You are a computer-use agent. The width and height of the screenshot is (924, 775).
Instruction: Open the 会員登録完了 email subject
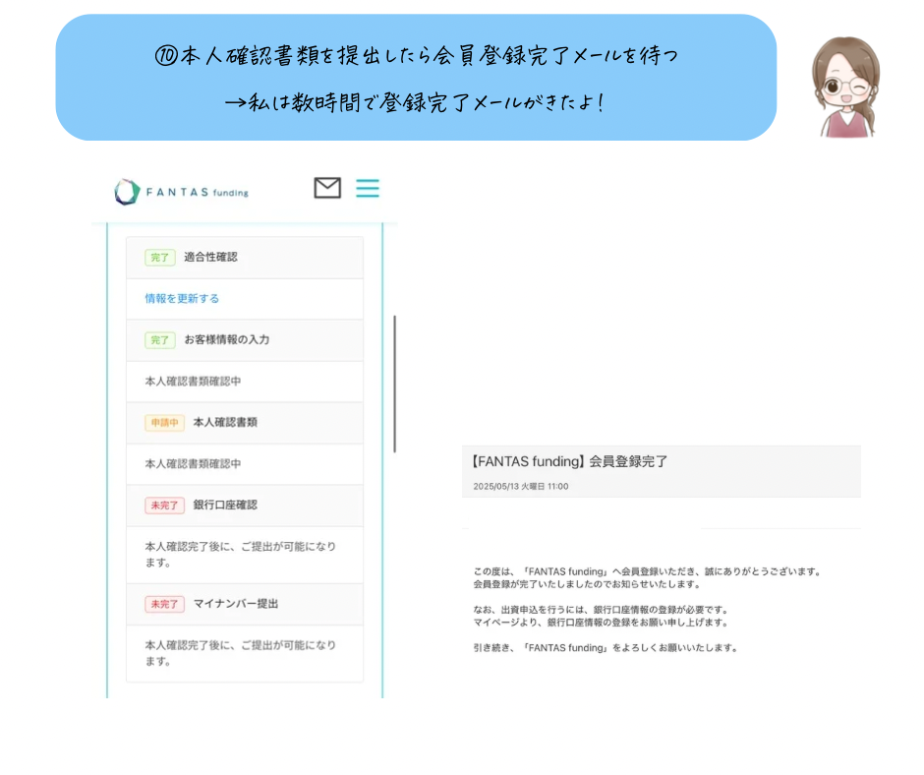click(x=570, y=461)
